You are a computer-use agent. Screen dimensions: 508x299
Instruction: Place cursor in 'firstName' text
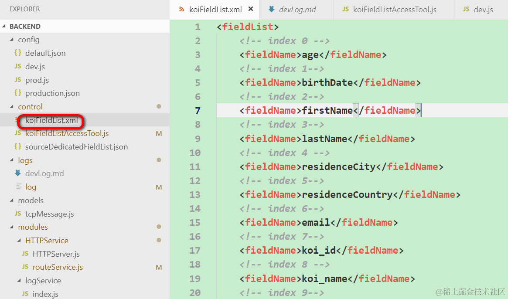[327, 111]
